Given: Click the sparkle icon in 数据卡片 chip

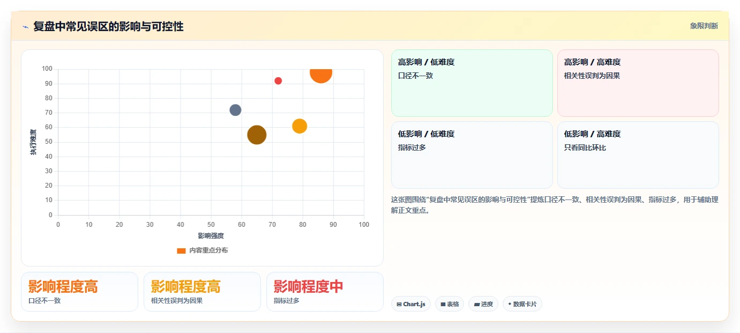Looking at the screenshot, I should [x=510, y=304].
